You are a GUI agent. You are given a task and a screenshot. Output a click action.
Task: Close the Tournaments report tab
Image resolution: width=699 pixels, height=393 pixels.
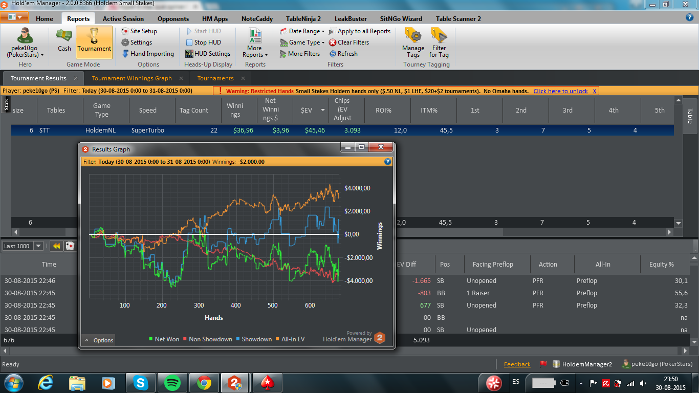click(243, 78)
